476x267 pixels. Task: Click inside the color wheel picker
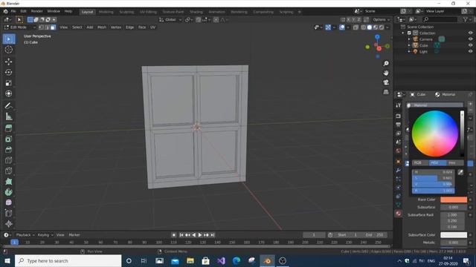click(x=434, y=133)
